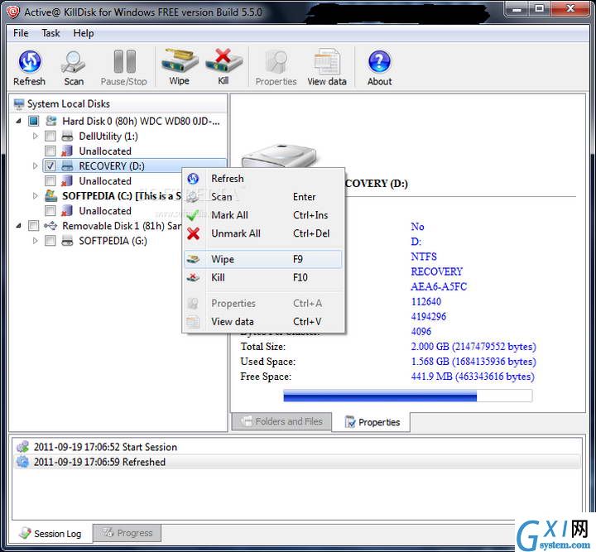Check the Unallocated box below RECOVERY

50,181
